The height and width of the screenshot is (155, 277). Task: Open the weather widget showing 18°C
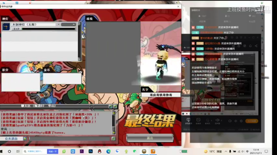tap(213, 152)
